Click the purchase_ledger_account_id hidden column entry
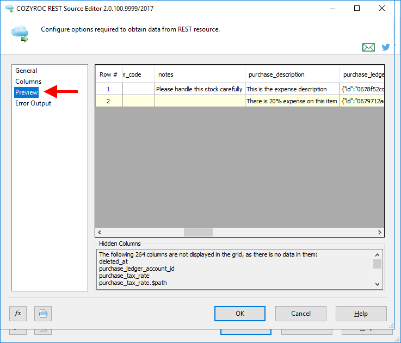The width and height of the screenshot is (401, 343). (x=137, y=269)
